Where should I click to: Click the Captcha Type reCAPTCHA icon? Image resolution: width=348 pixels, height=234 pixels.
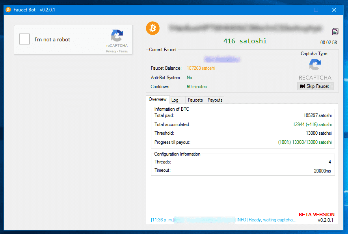[315, 65]
